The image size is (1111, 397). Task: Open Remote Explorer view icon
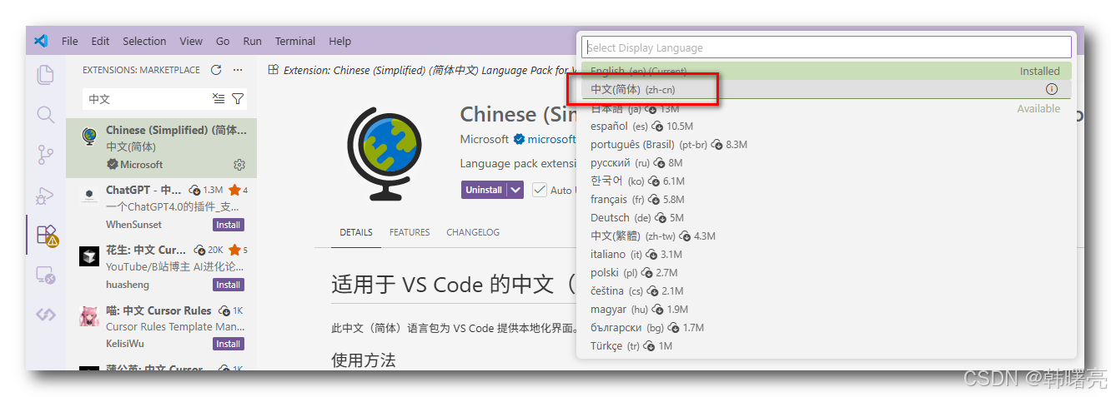pos(46,275)
